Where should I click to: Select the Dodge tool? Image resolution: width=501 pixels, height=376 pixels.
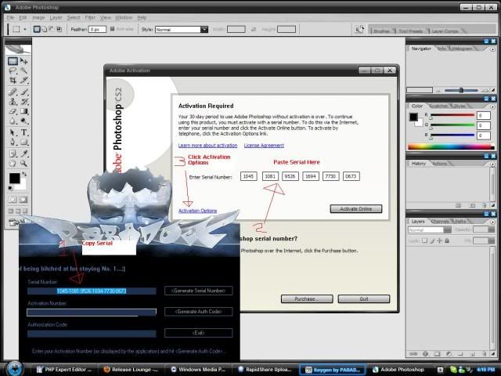24,121
